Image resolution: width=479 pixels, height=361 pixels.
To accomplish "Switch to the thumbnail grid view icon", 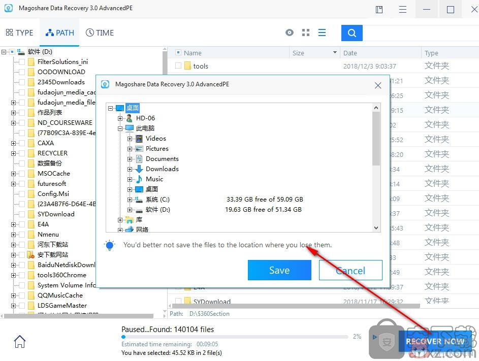I will 305,32.
